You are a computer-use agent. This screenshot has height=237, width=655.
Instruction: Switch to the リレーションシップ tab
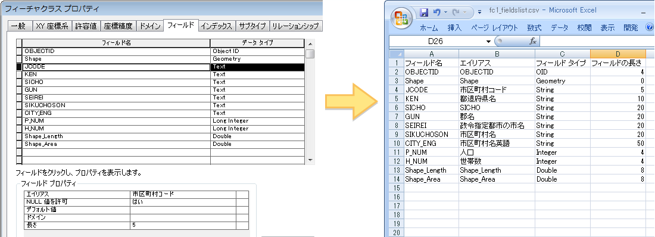tap(295, 26)
